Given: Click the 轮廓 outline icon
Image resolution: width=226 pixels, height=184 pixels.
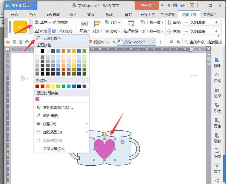Looking at the screenshot, I should 37,31.
